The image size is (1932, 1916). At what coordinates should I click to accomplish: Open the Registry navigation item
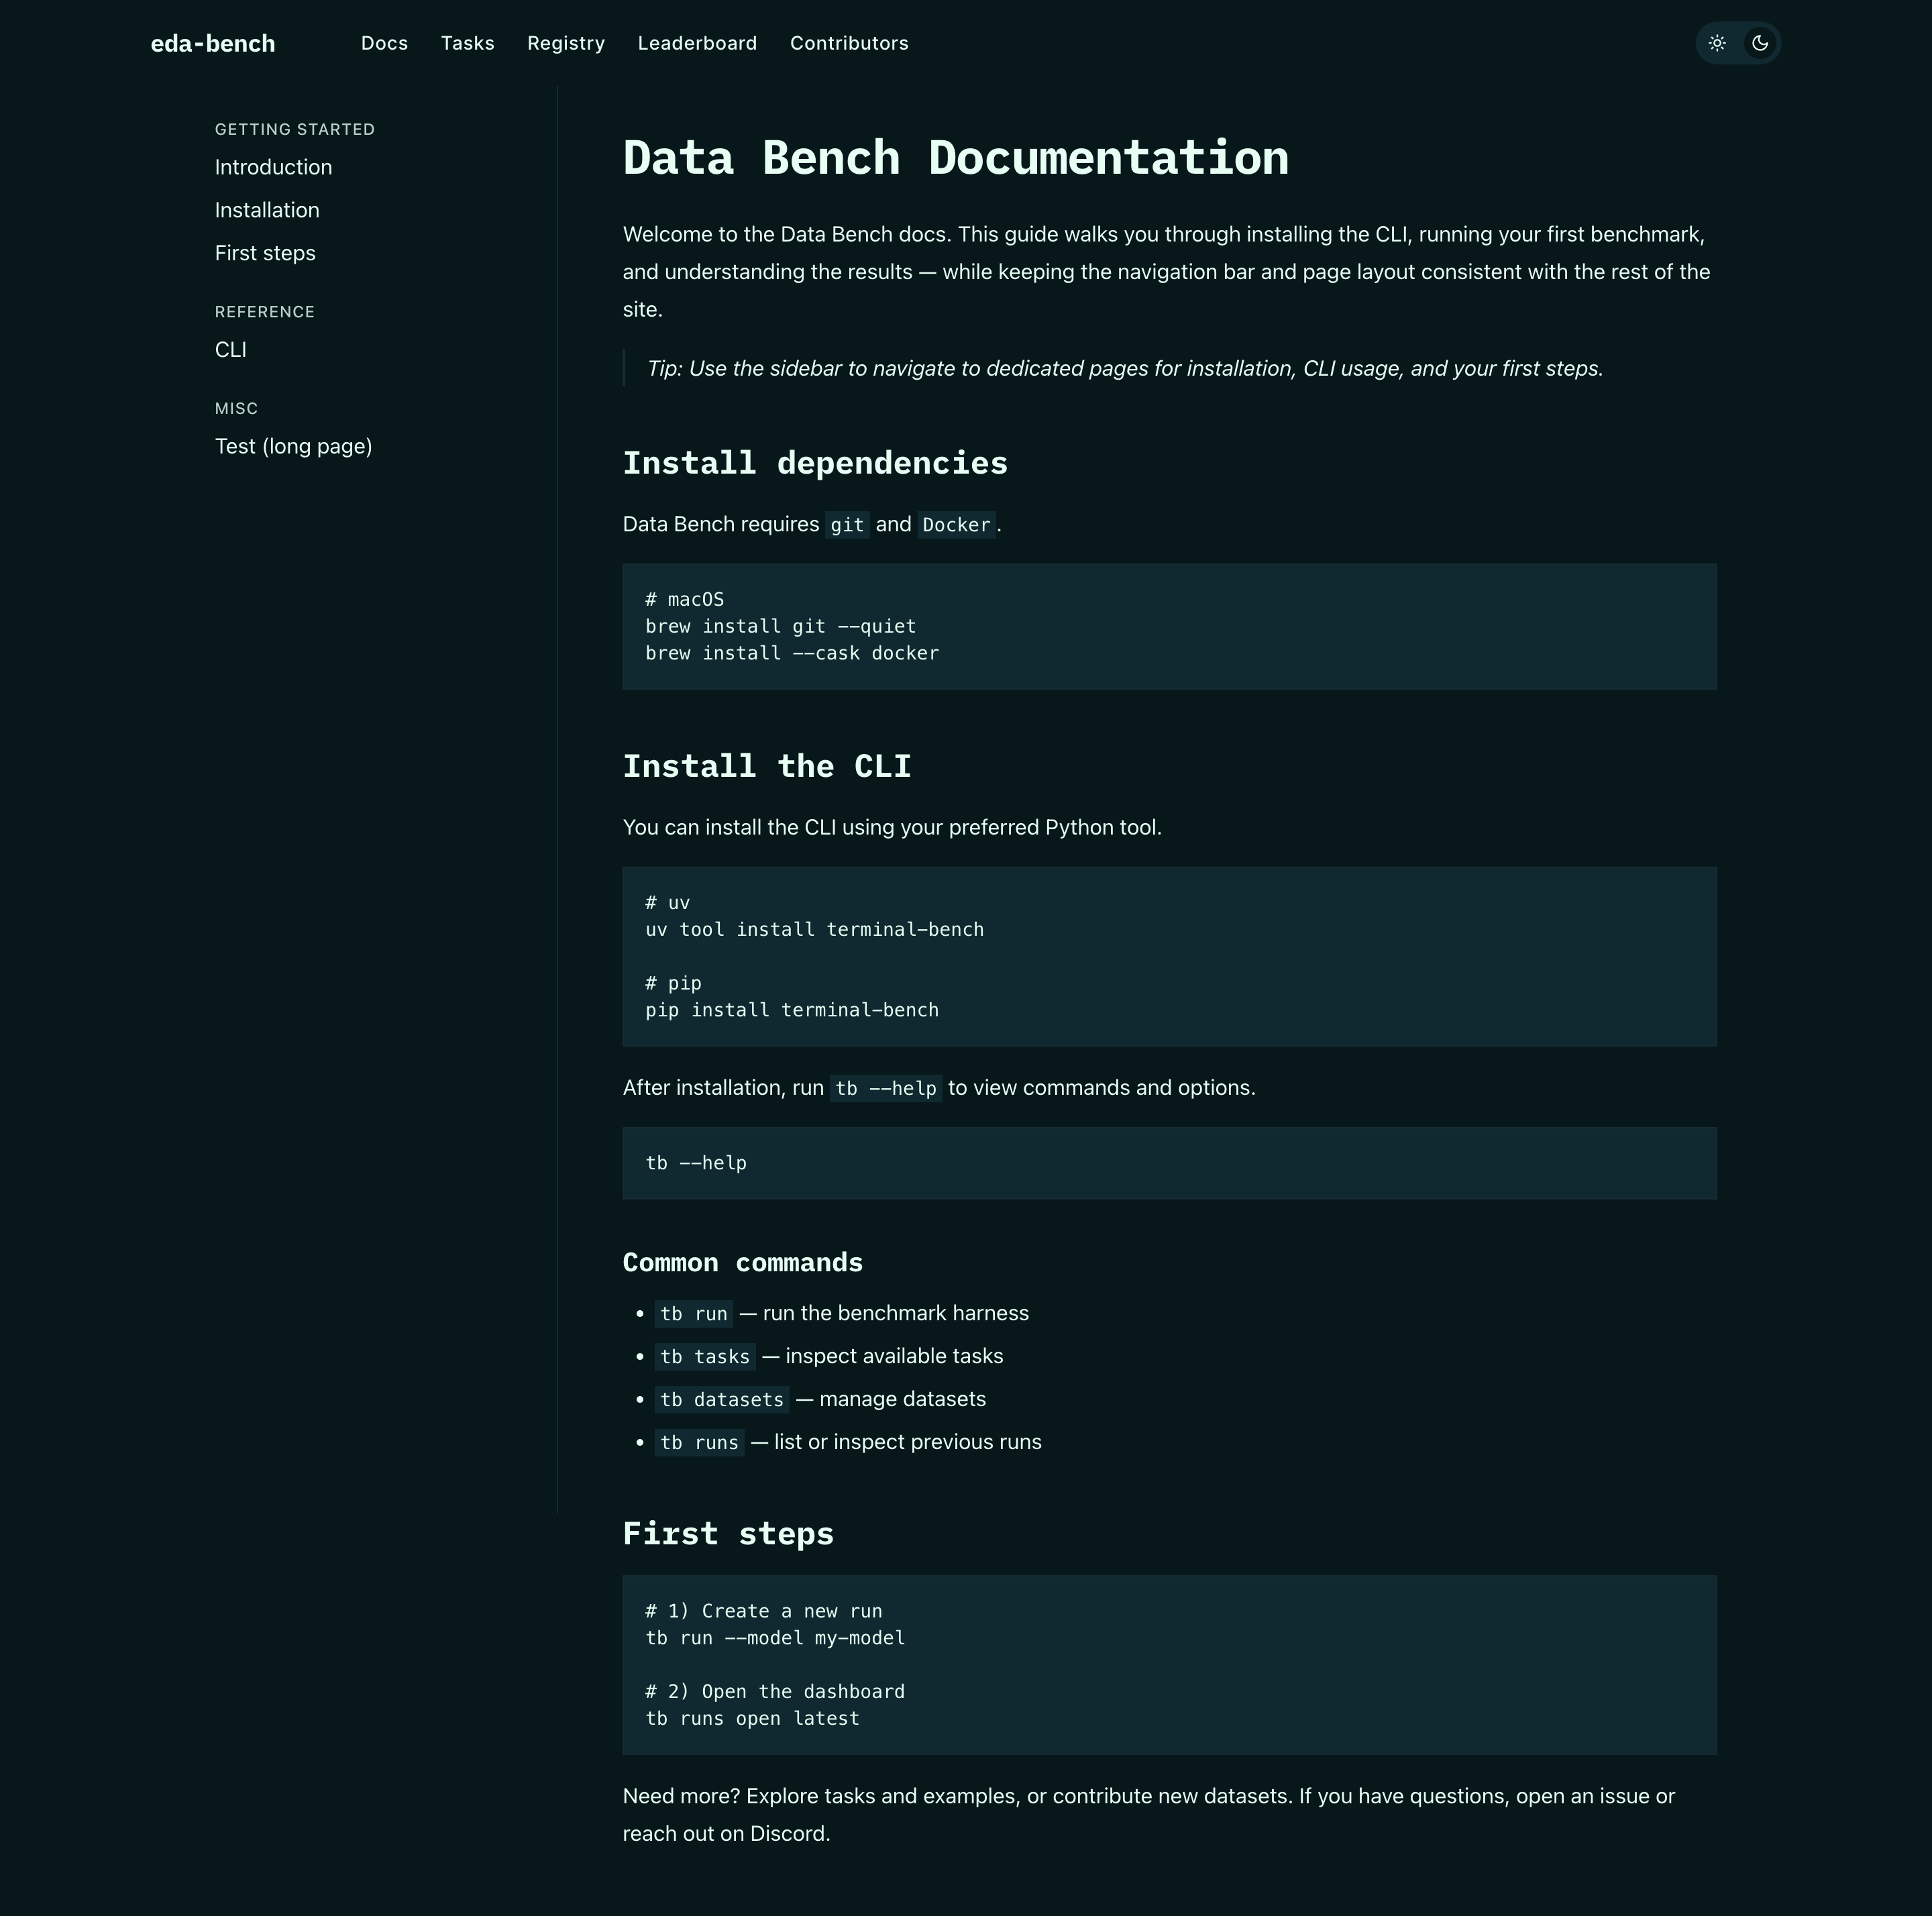point(565,43)
